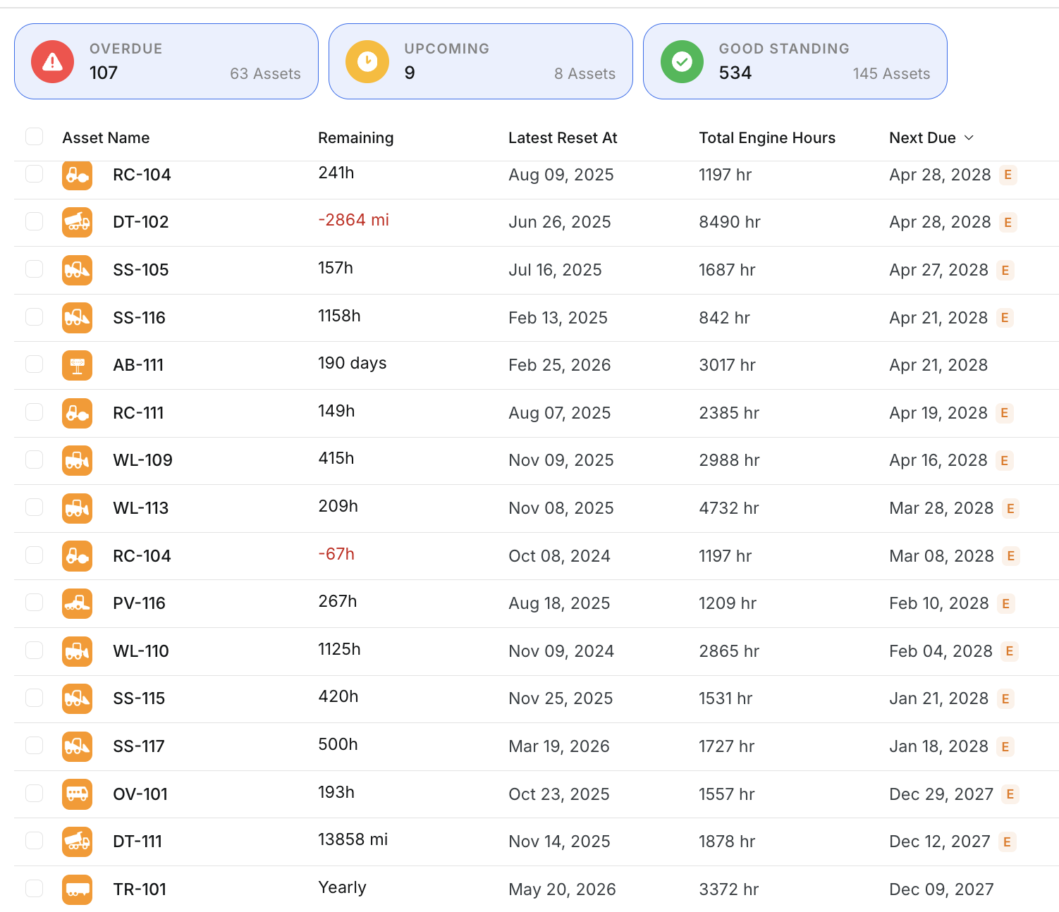Select the TR-101 row checkbox

35,888
